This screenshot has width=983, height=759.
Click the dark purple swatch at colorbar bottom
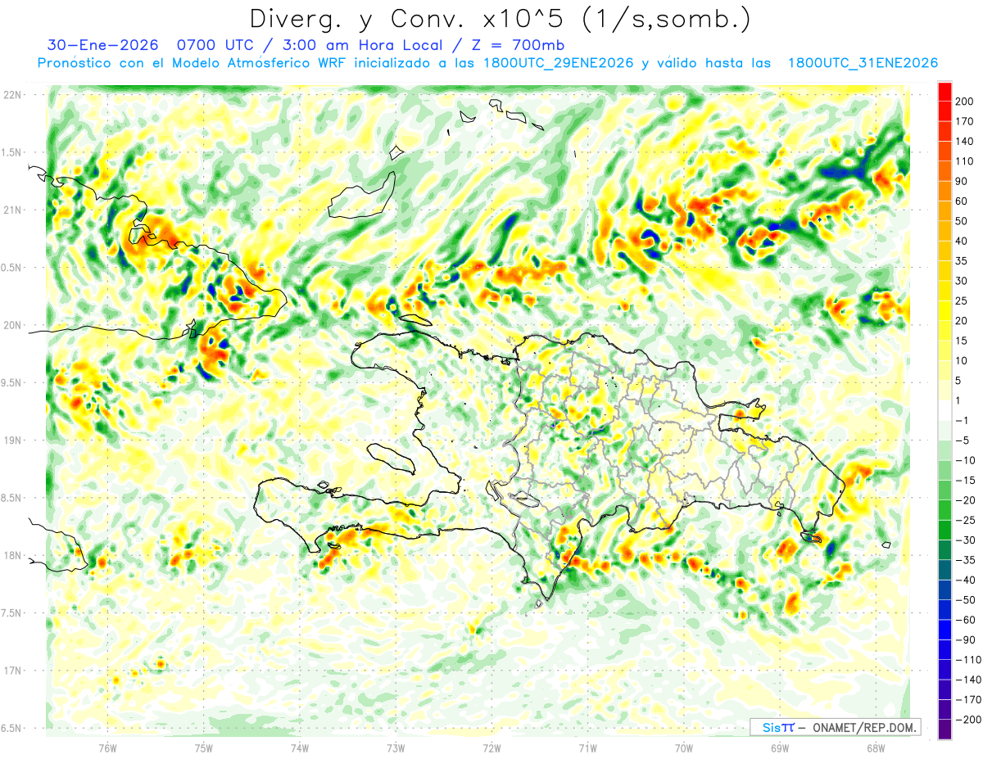[944, 730]
